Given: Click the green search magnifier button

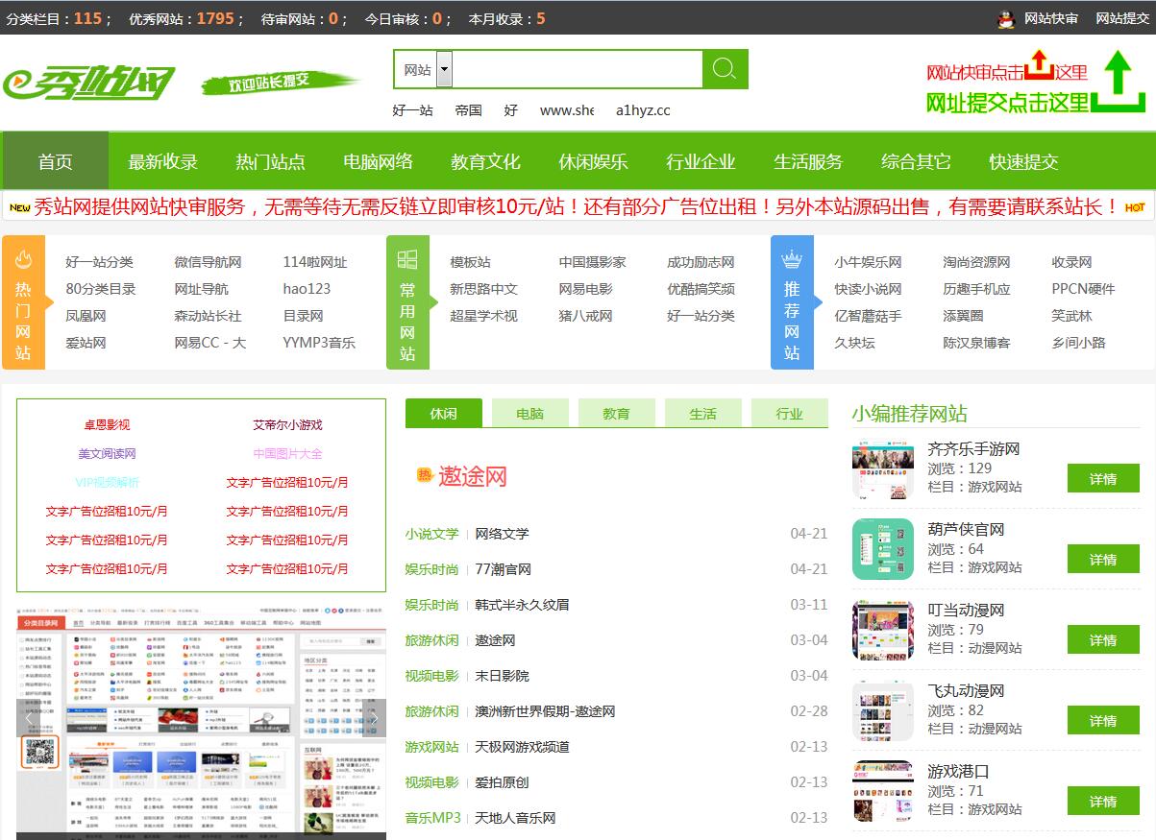Looking at the screenshot, I should click(x=725, y=69).
